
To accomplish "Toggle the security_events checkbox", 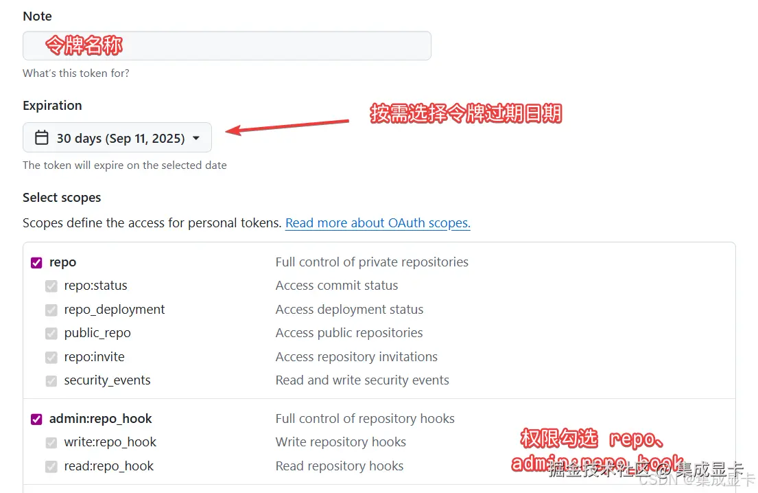I will coord(51,380).
